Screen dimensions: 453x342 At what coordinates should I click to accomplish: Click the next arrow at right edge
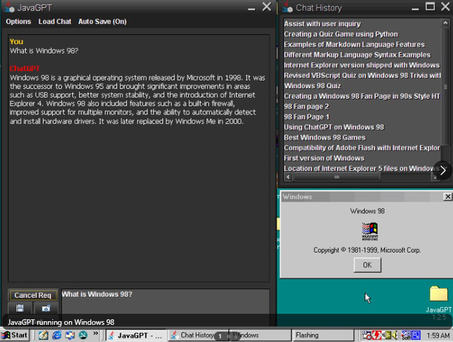(x=443, y=170)
